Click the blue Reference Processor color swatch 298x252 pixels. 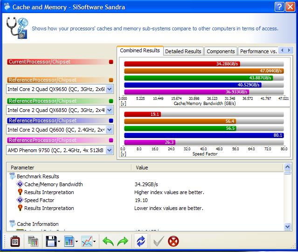111,120
